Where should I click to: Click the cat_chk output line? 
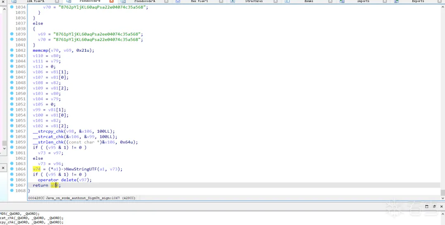32,218
